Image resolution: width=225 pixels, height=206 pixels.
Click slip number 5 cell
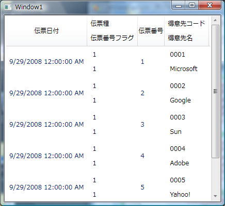pos(142,187)
